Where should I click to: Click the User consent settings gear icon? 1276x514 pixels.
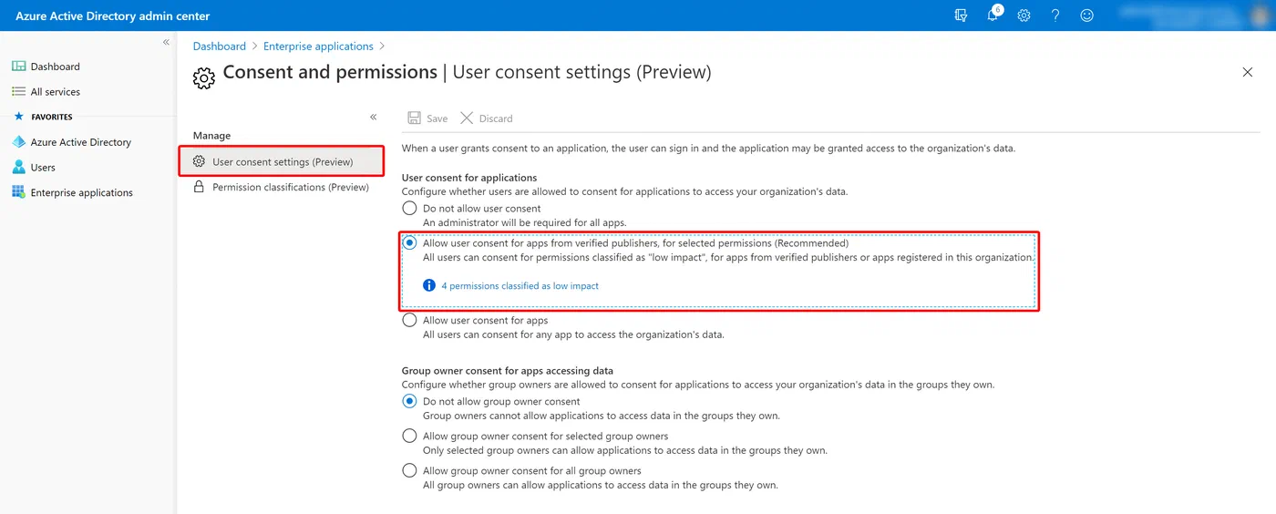click(x=199, y=161)
